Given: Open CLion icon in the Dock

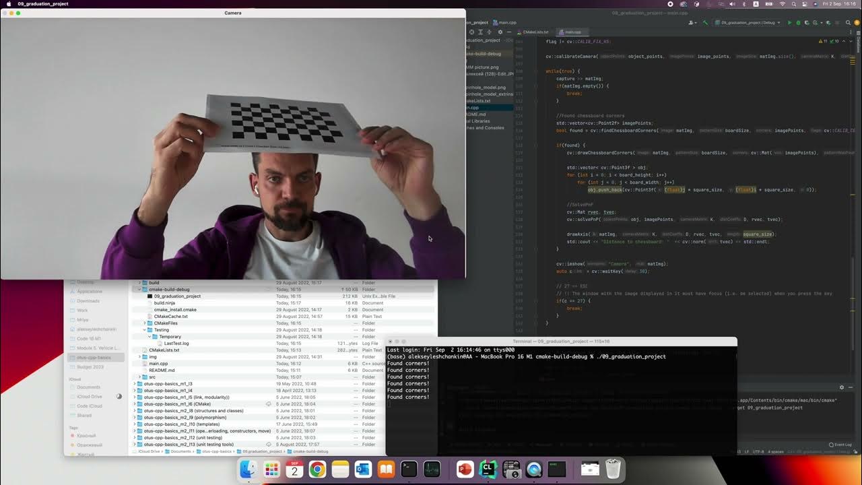Looking at the screenshot, I should click(488, 470).
